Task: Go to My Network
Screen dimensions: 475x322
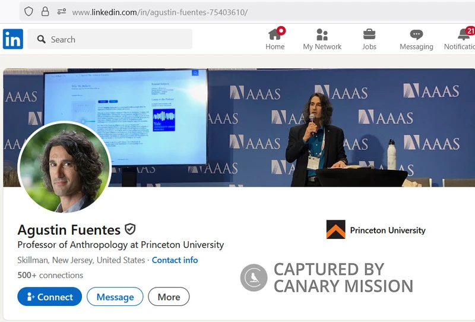Action: coord(322,34)
